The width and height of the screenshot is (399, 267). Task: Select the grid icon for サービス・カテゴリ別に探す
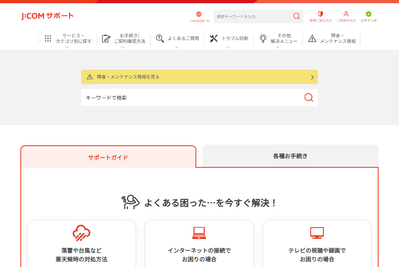tap(48, 38)
